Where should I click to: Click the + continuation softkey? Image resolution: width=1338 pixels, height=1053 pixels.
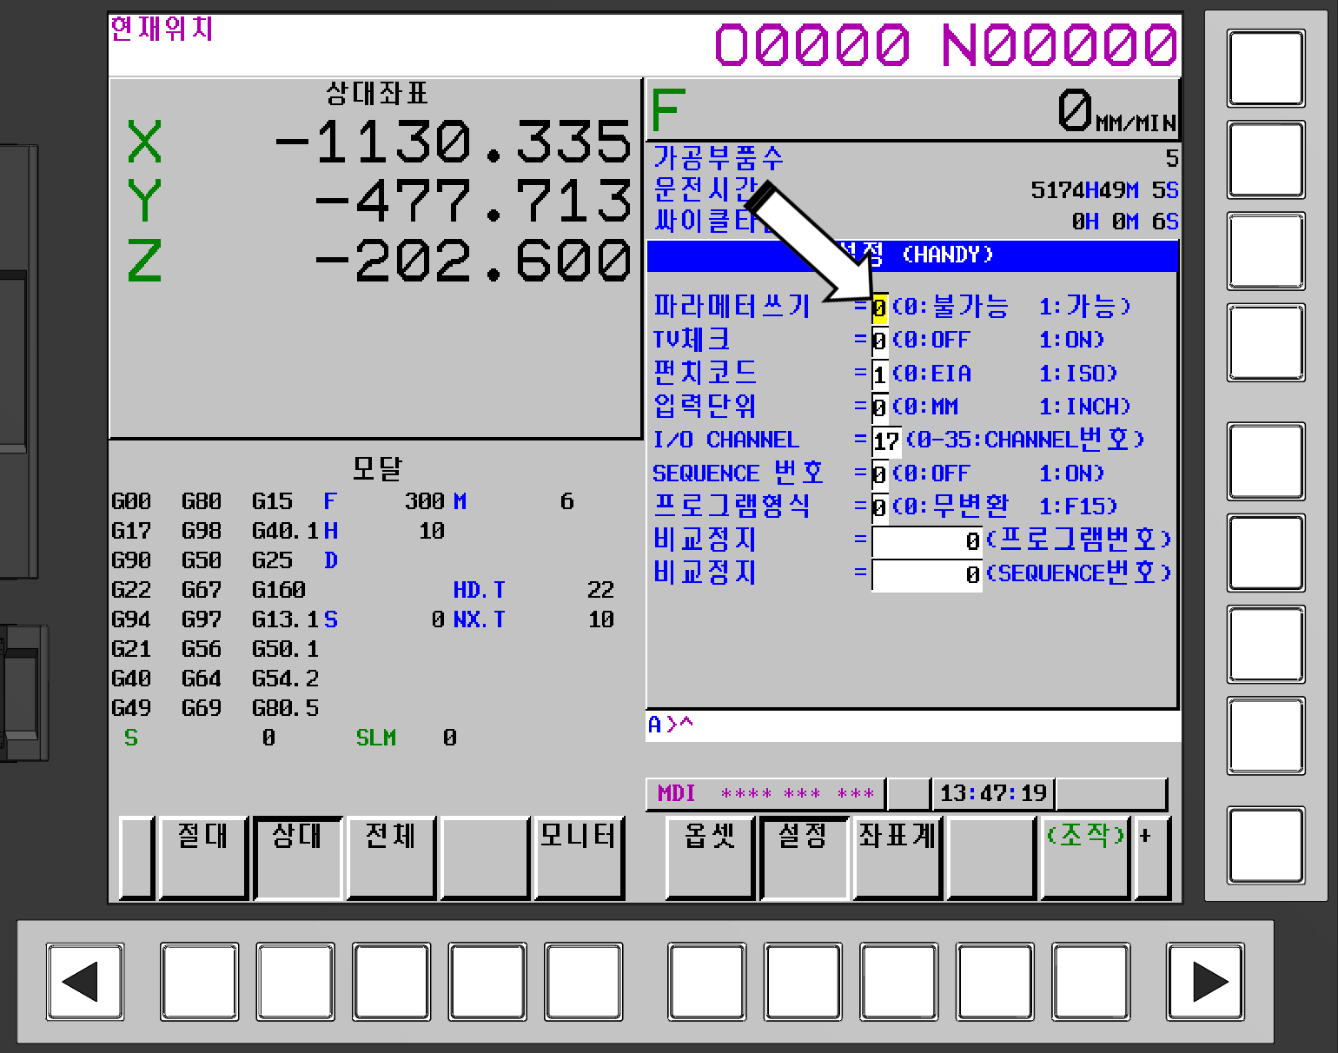(1153, 857)
